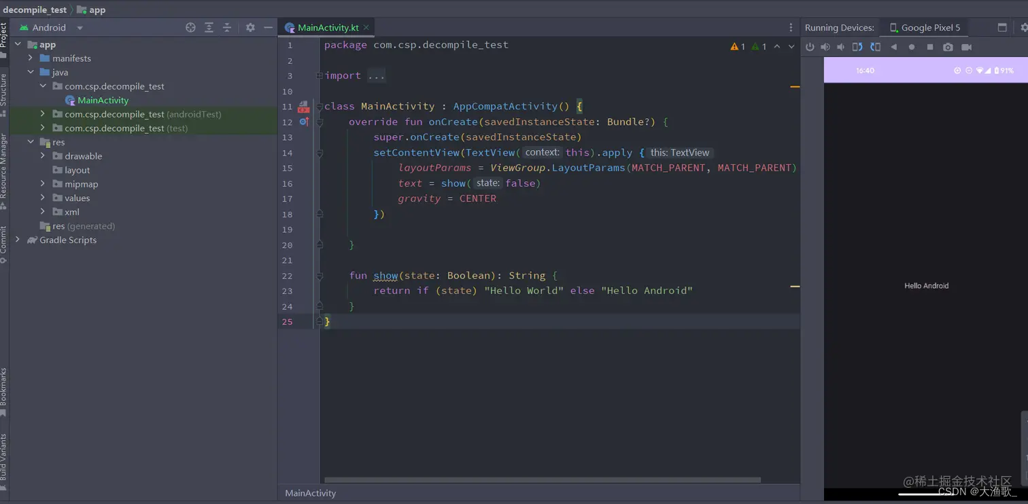This screenshot has width=1028, height=504.
Task: Expand the drawable folder
Action: (42, 156)
